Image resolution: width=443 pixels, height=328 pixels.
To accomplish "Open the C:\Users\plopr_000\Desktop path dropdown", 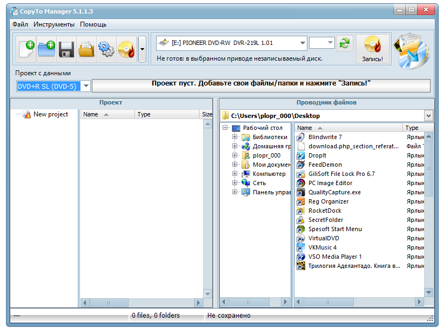I will click(x=428, y=116).
